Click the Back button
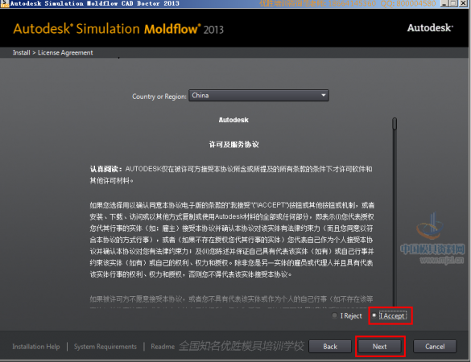This screenshot has width=471, height=362. (x=330, y=347)
